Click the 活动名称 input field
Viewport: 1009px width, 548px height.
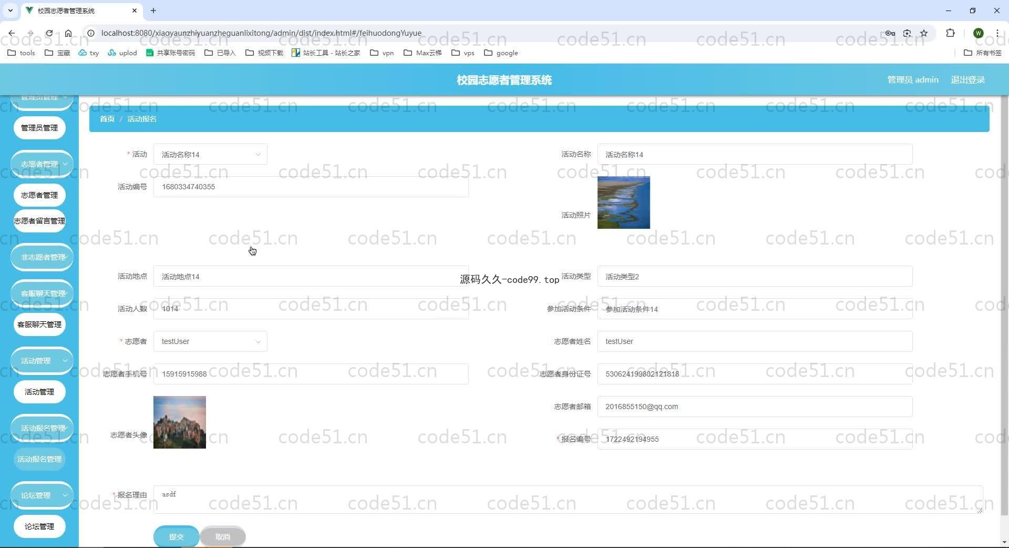pos(755,155)
